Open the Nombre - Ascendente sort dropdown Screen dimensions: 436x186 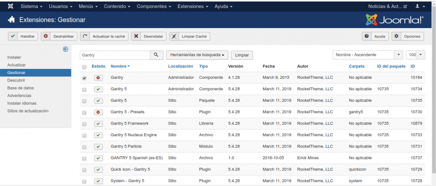[x=368, y=55]
